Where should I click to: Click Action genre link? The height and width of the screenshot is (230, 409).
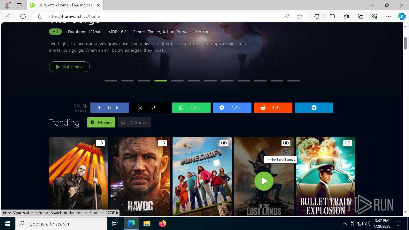coord(168,32)
